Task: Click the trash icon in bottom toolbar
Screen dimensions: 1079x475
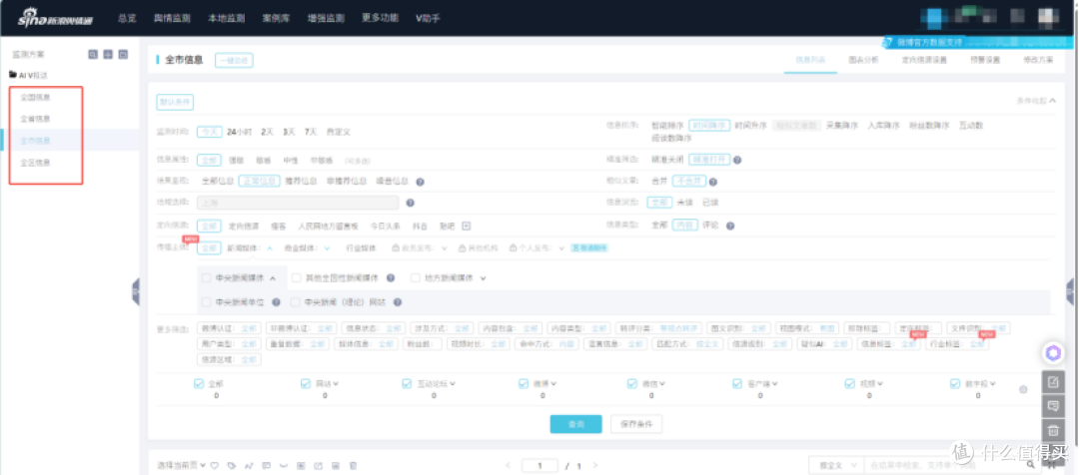Action: point(353,466)
